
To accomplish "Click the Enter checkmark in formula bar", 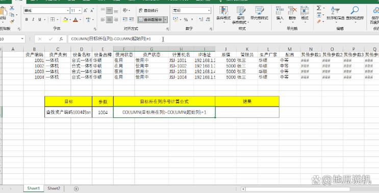I will pos(50,39).
